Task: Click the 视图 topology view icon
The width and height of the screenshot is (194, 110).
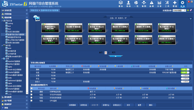Action: [144, 4]
